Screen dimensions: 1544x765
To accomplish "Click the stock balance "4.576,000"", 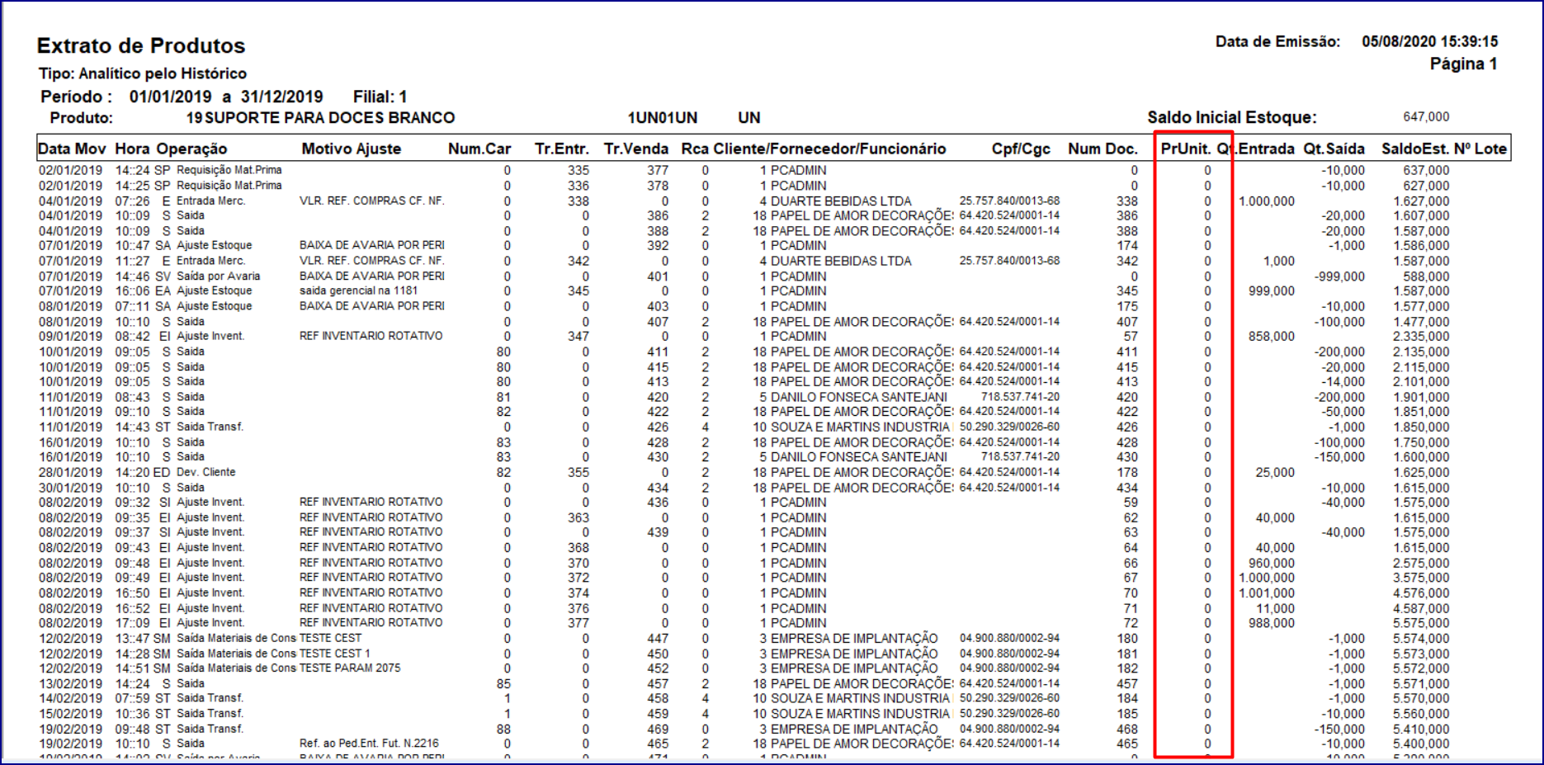I will 1421,593.
